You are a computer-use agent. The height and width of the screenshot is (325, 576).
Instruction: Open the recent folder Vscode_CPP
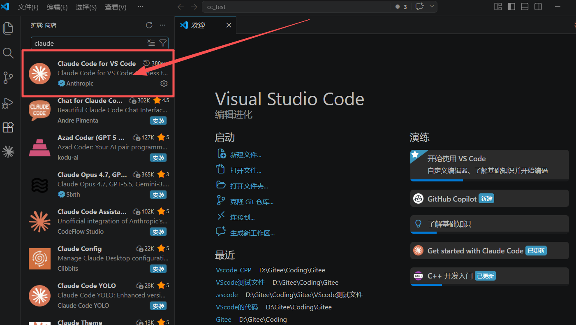click(x=234, y=270)
